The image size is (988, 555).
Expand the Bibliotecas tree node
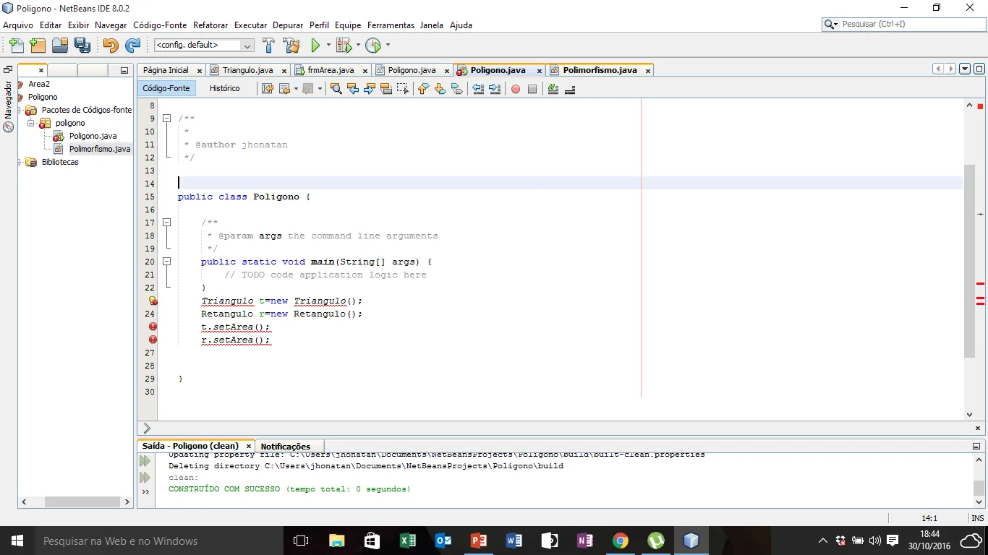pyautogui.click(x=20, y=162)
